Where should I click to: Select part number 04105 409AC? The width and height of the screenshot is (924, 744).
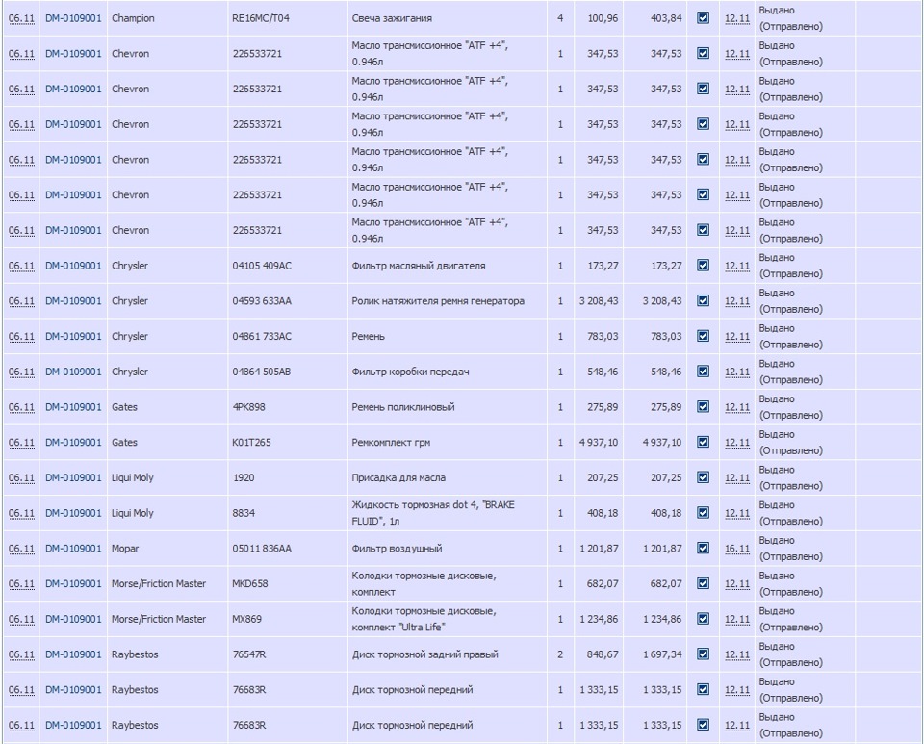click(x=262, y=266)
